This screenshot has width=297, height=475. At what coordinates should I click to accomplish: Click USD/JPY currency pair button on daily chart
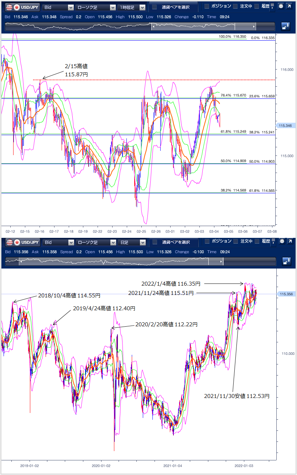[22, 242]
